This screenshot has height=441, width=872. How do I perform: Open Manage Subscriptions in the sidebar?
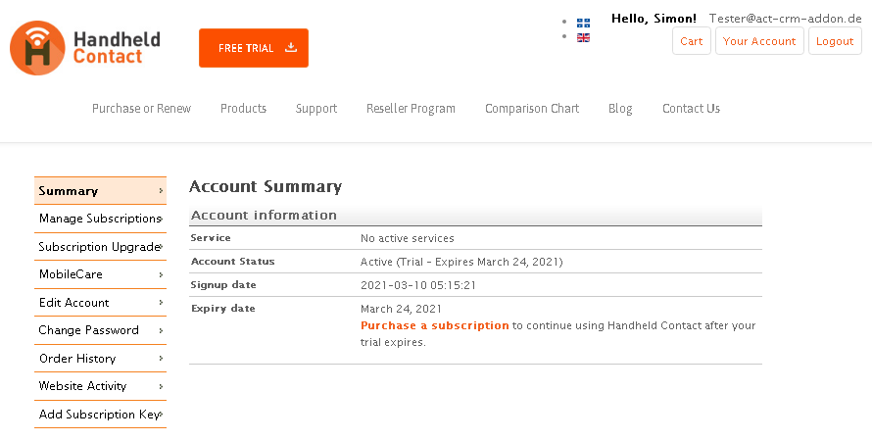[100, 219]
